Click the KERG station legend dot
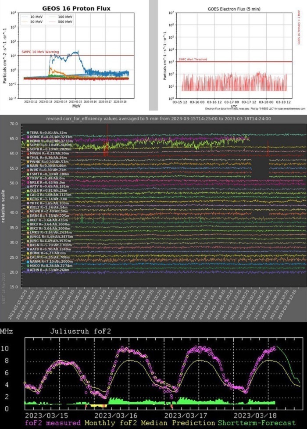The height and width of the screenshot is (429, 307). (28, 199)
